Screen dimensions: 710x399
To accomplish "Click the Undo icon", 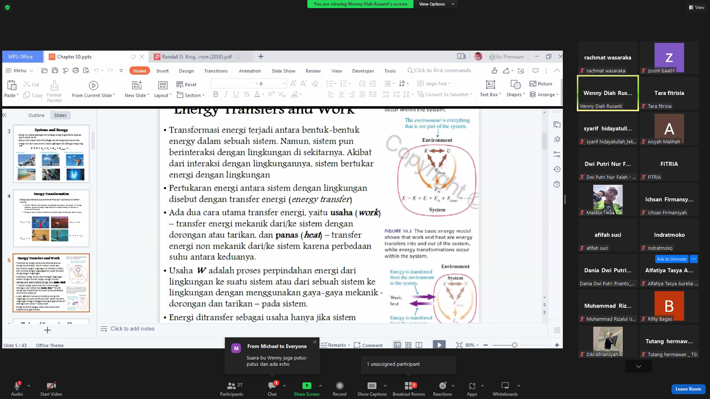I will [x=97, y=71].
